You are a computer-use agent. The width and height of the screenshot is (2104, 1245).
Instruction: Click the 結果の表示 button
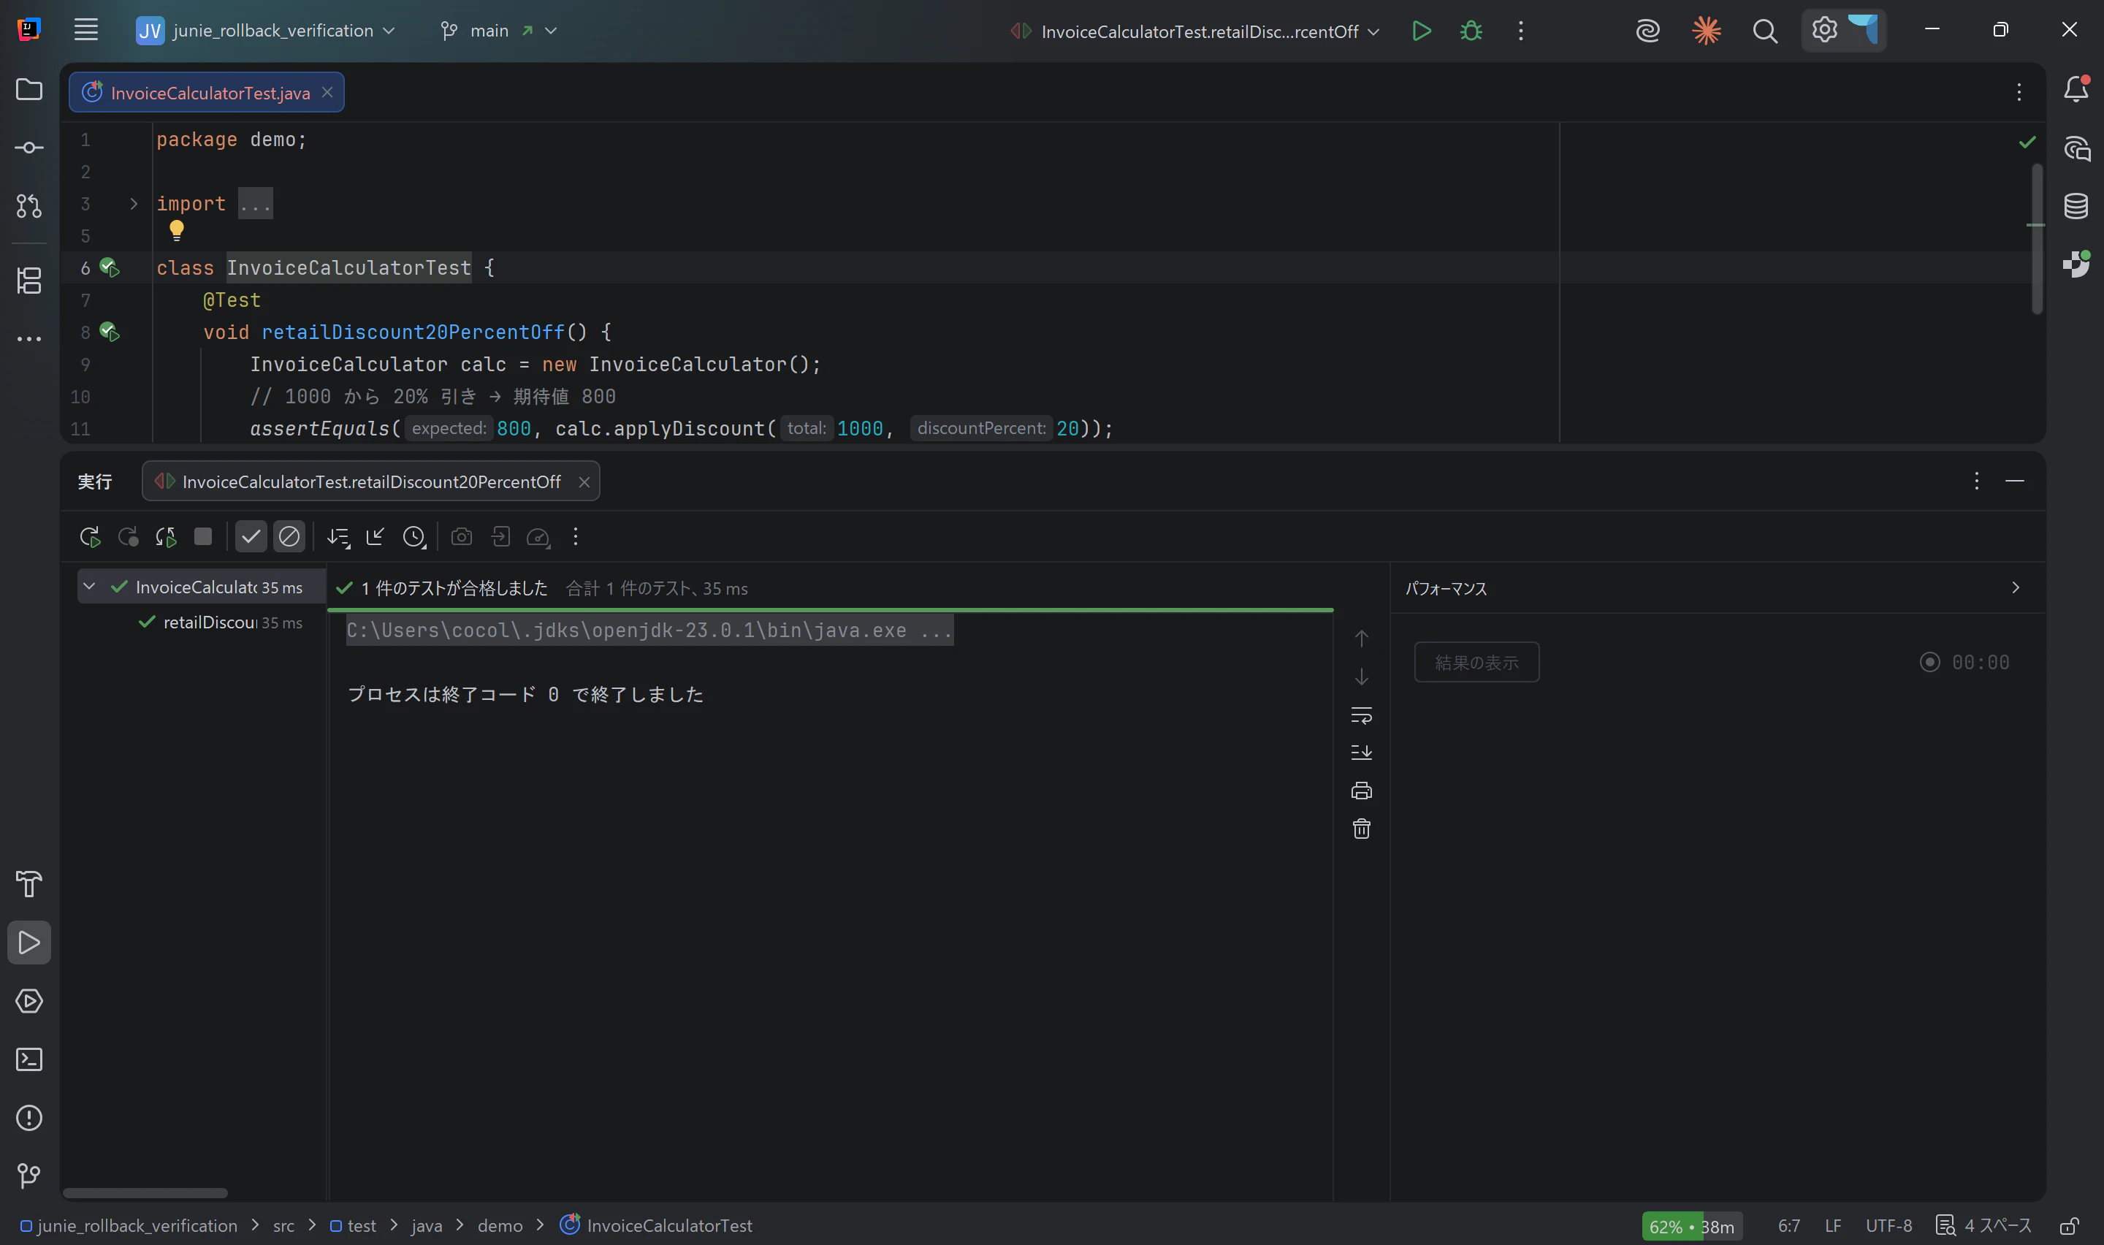click(x=1476, y=663)
